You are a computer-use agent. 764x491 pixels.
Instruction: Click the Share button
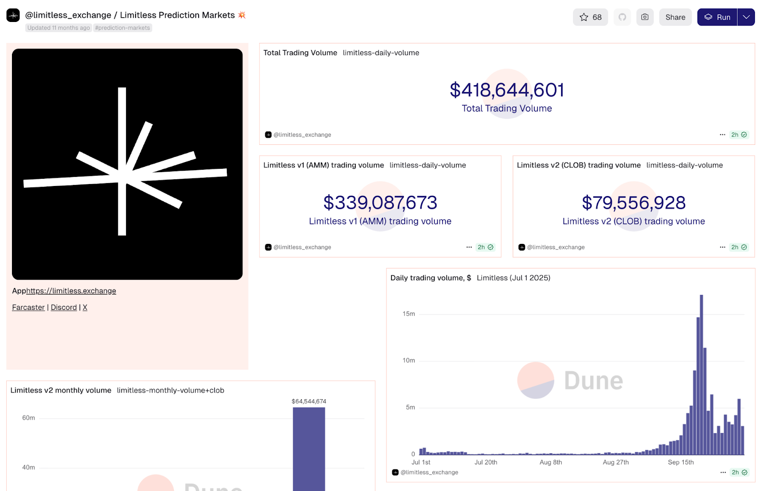pos(675,17)
